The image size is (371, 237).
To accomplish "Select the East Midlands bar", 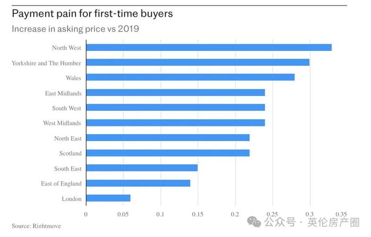I will pos(175,93).
